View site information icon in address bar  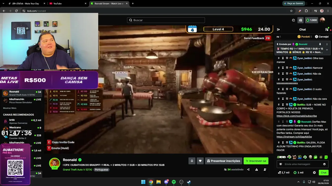coord(24,11)
